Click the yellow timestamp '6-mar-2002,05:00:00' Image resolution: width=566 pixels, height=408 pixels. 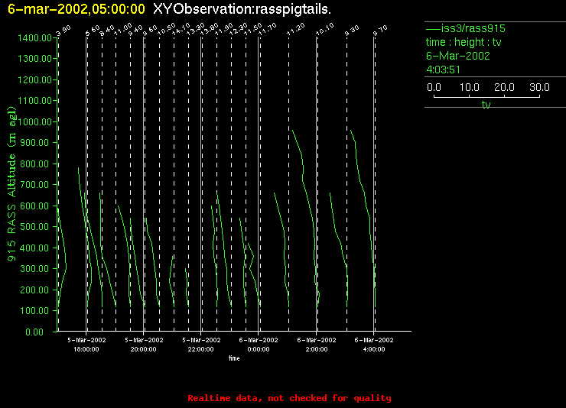[76, 9]
